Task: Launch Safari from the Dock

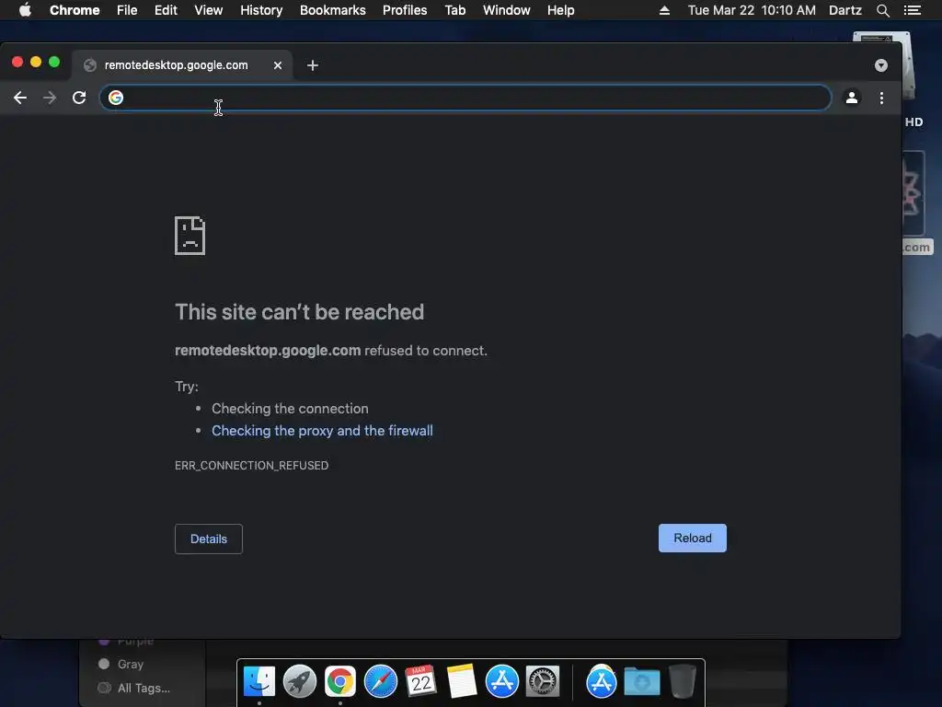Action: (x=380, y=681)
